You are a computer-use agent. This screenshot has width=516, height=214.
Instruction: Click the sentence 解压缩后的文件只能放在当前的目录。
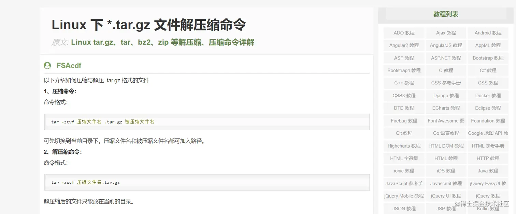point(89,201)
